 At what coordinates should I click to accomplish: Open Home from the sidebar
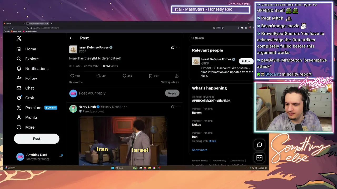coord(26,49)
